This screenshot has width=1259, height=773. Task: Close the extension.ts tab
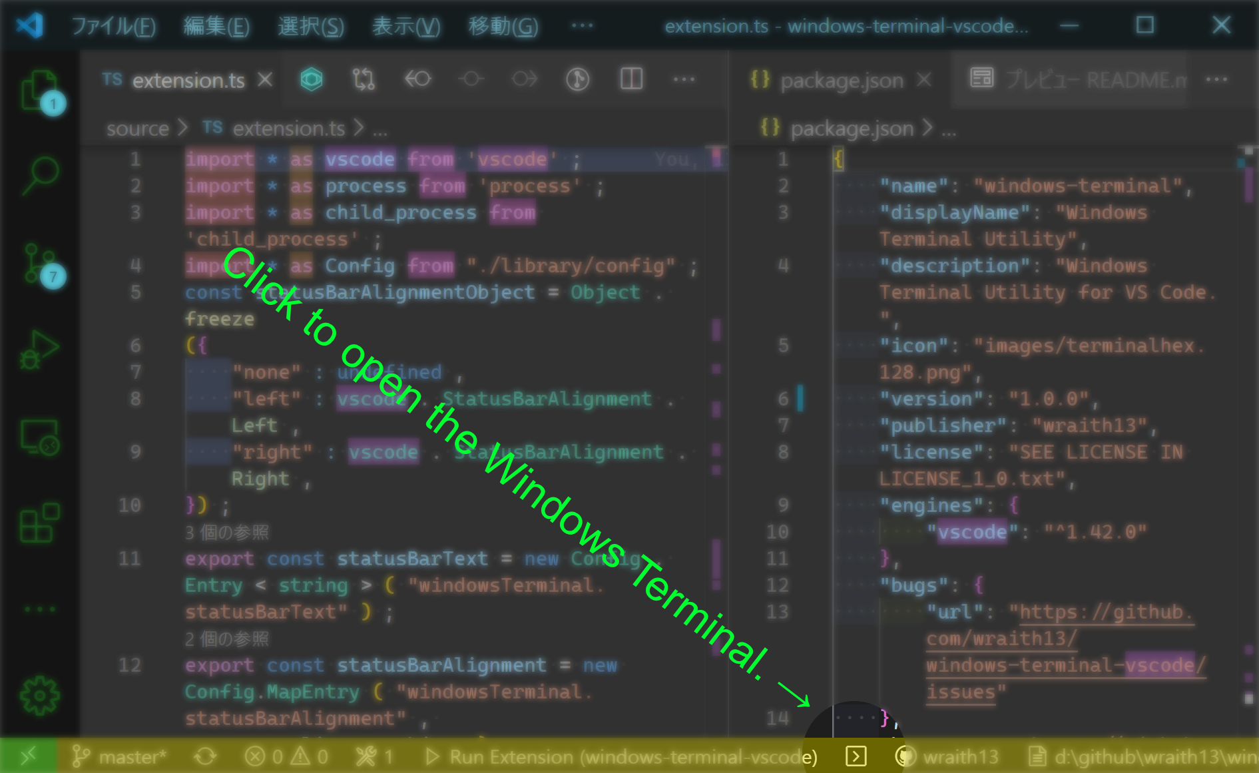(265, 80)
